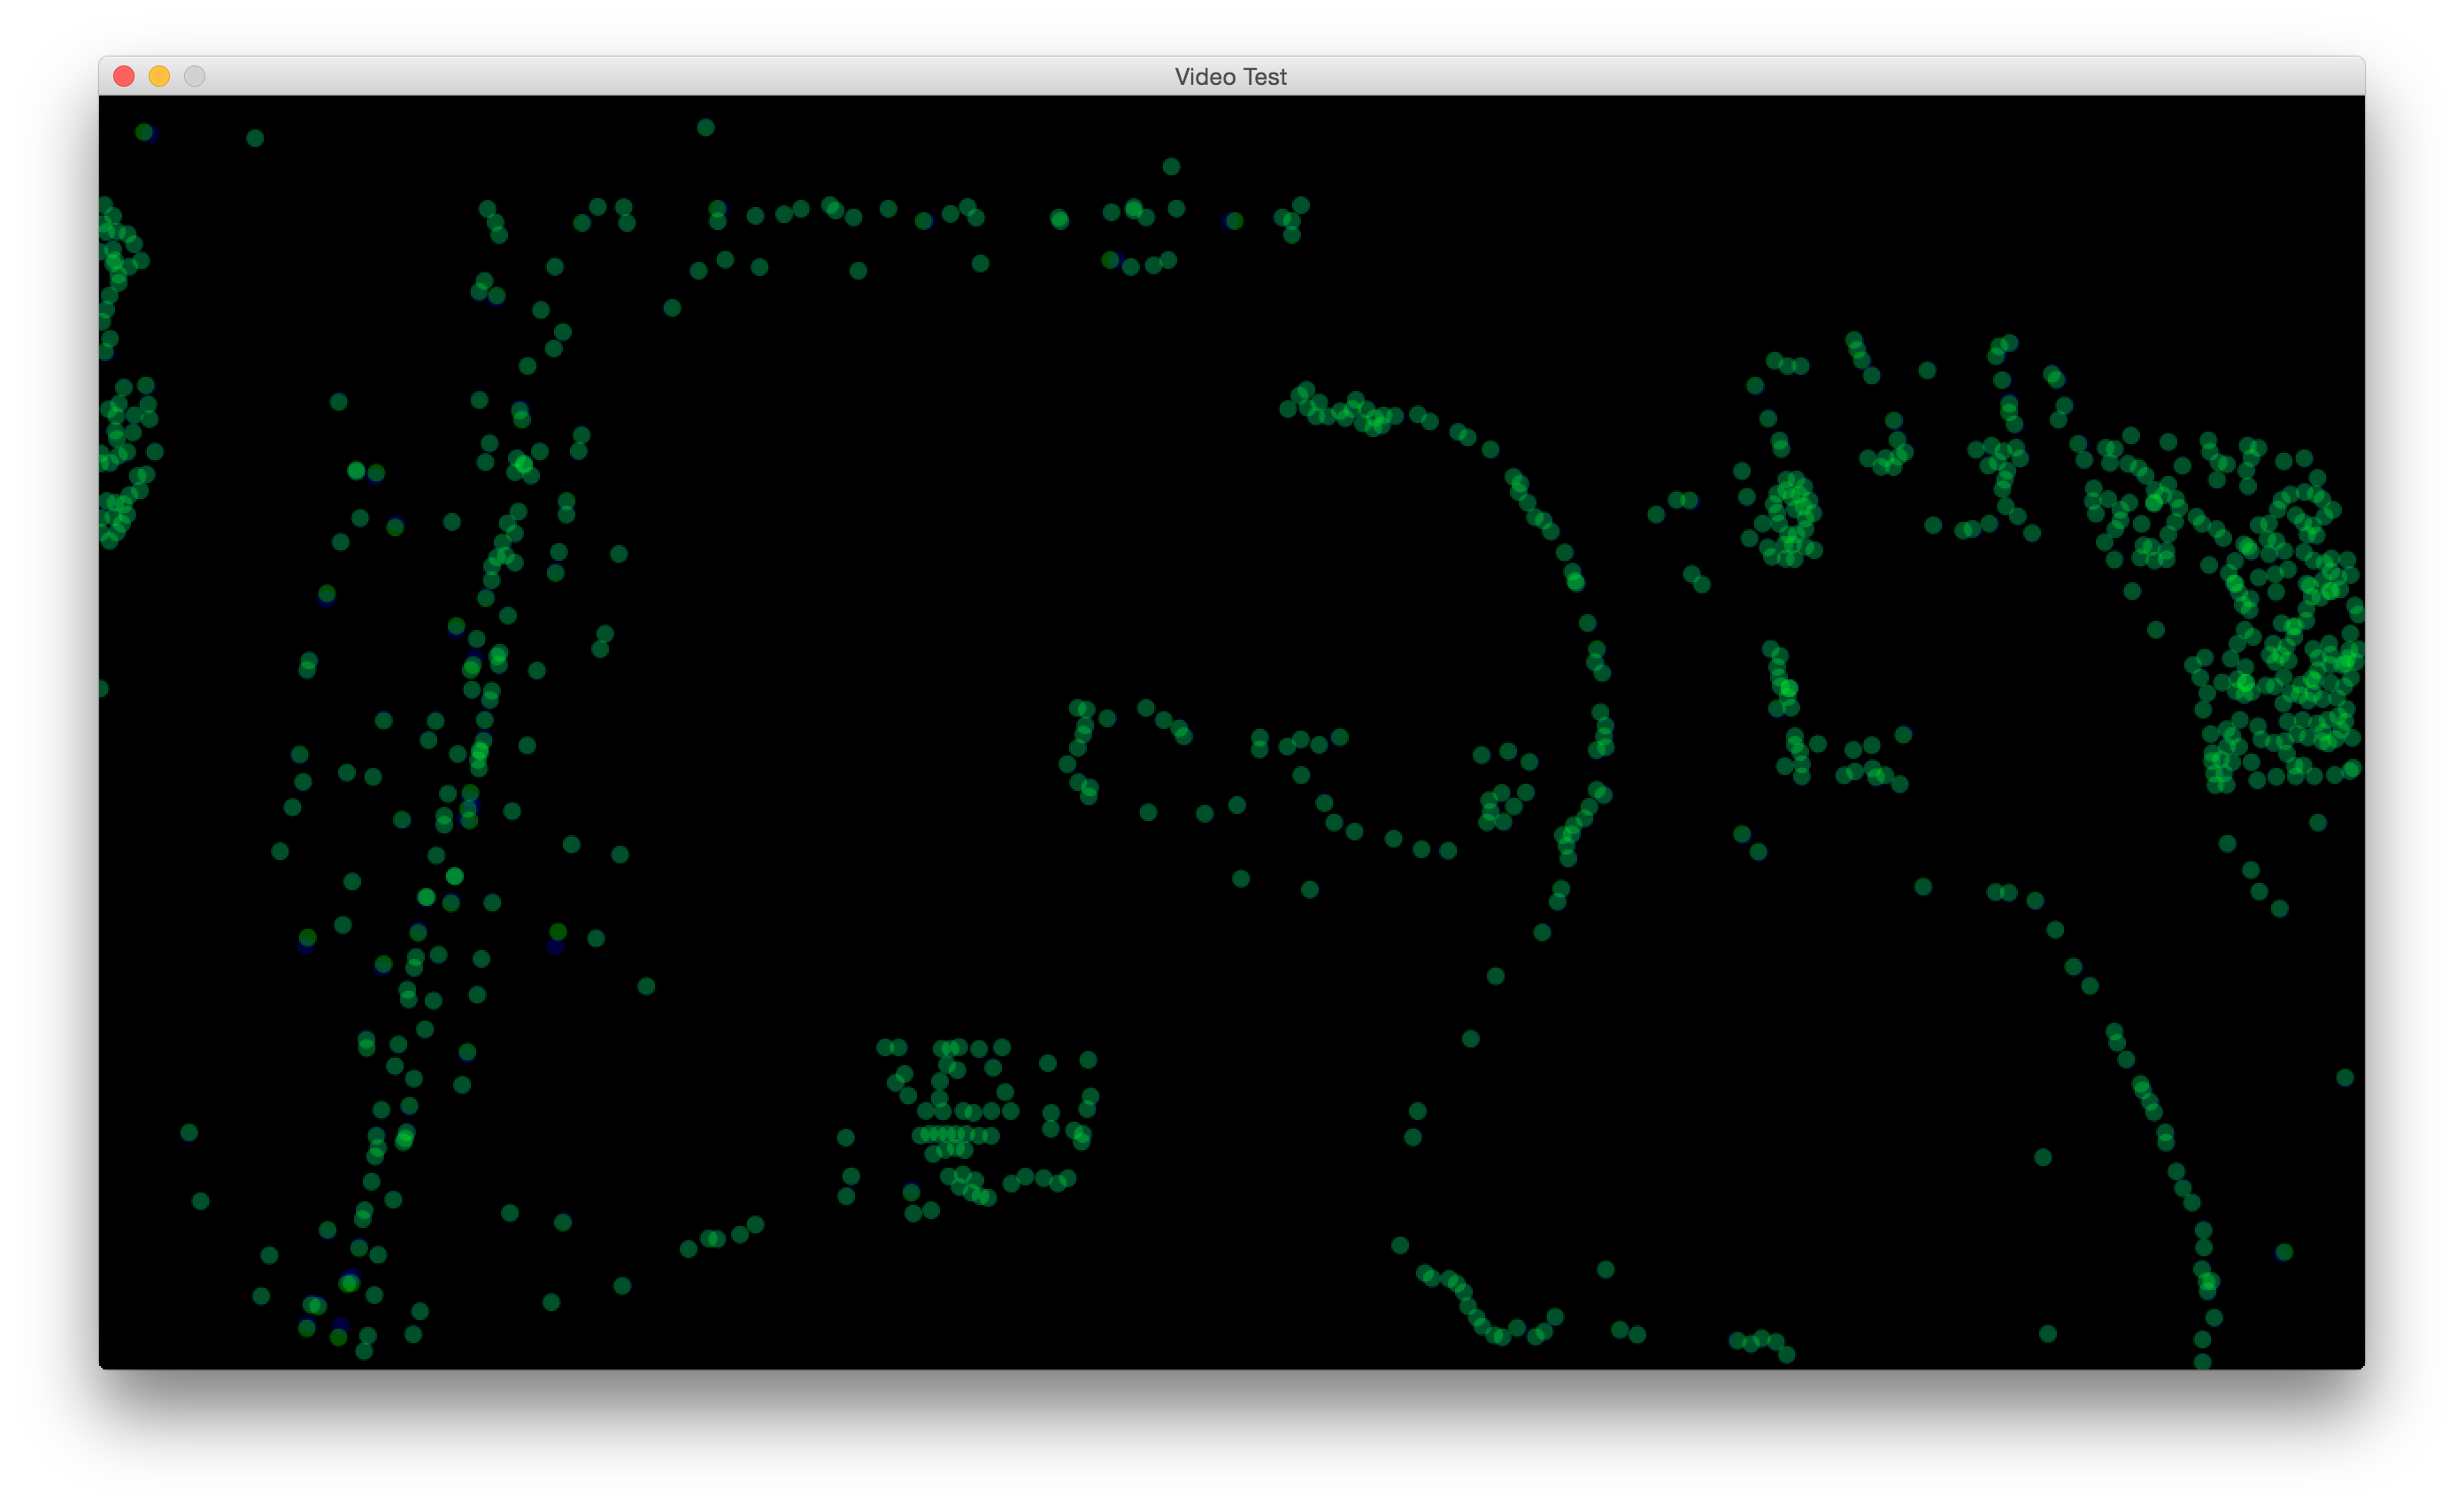Image resolution: width=2464 pixels, height=1511 pixels.
Task: Minimize window with the yellow button
Action: tap(159, 76)
